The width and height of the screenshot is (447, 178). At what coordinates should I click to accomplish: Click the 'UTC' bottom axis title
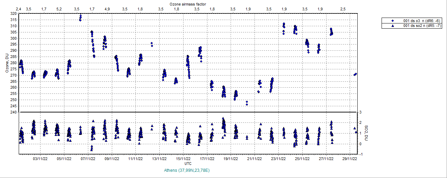188,163
